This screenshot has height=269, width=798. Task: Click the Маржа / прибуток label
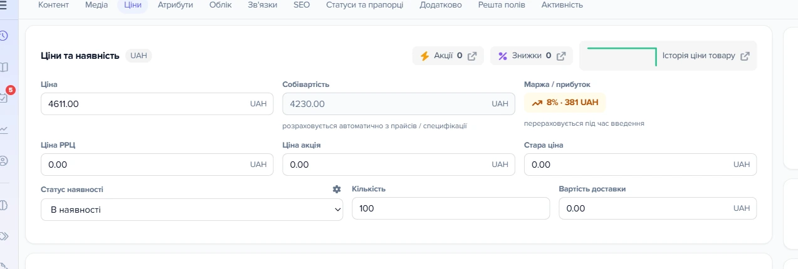click(557, 84)
